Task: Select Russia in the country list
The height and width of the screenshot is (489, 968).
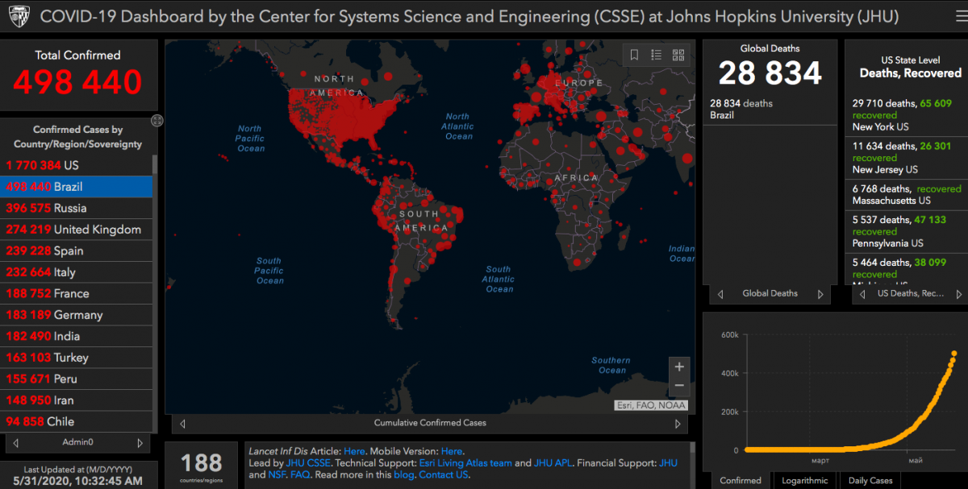Action: [76, 208]
